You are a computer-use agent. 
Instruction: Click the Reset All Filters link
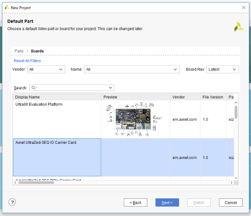27,61
